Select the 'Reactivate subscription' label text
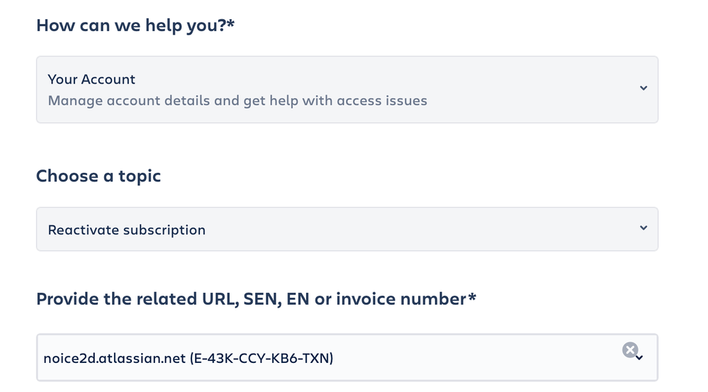Viewport: 708px width, 392px height. click(126, 230)
